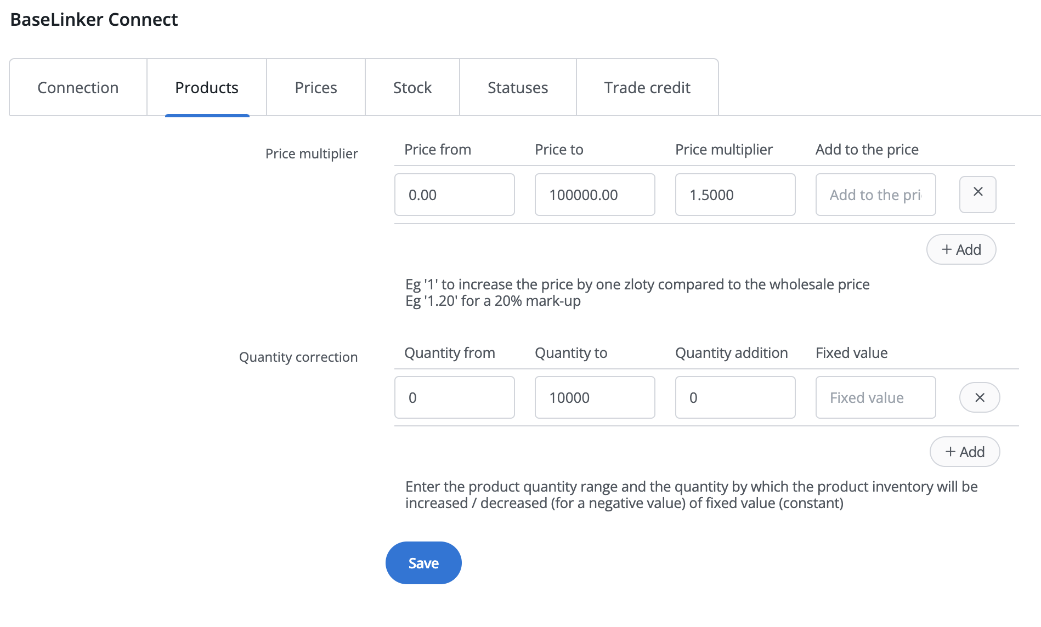Switch to the Connection tab

click(x=78, y=88)
